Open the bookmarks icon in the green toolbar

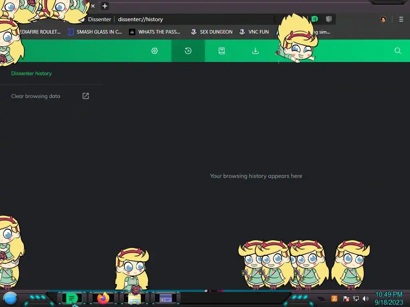click(222, 51)
